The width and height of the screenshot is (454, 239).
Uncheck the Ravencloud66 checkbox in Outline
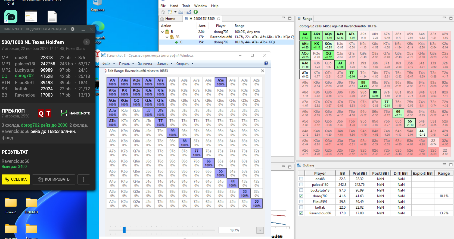coord(301,213)
